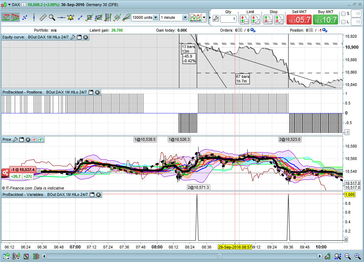Close the ProBacktest Positions panel

[97, 92]
